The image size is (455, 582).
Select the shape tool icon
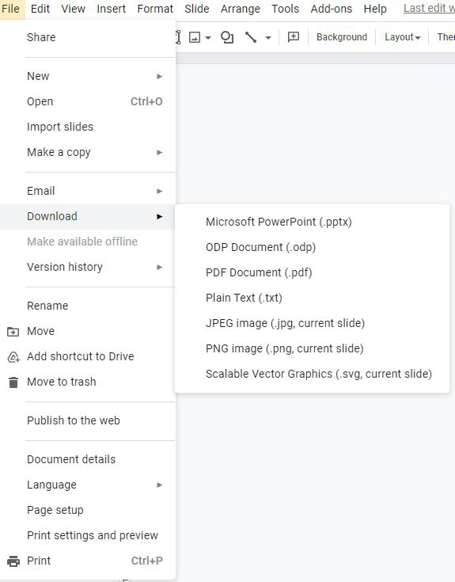pos(226,37)
